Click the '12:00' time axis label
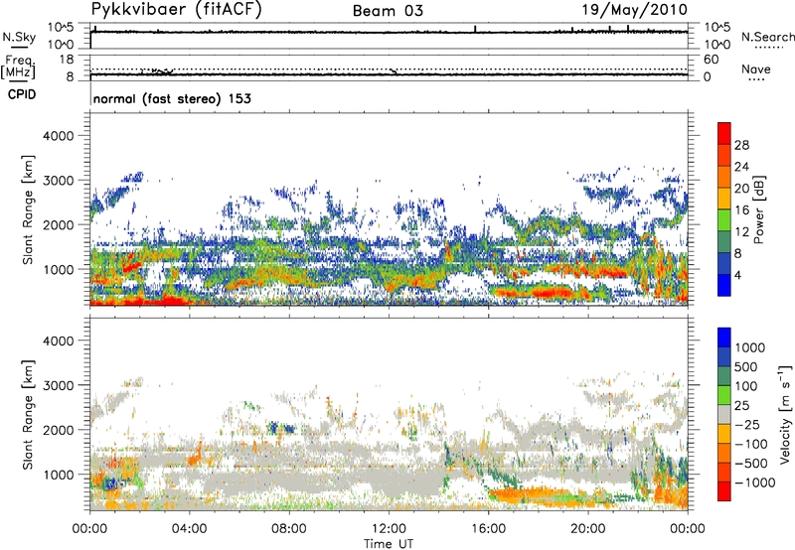Screen dimensions: 795x550 (389, 529)
